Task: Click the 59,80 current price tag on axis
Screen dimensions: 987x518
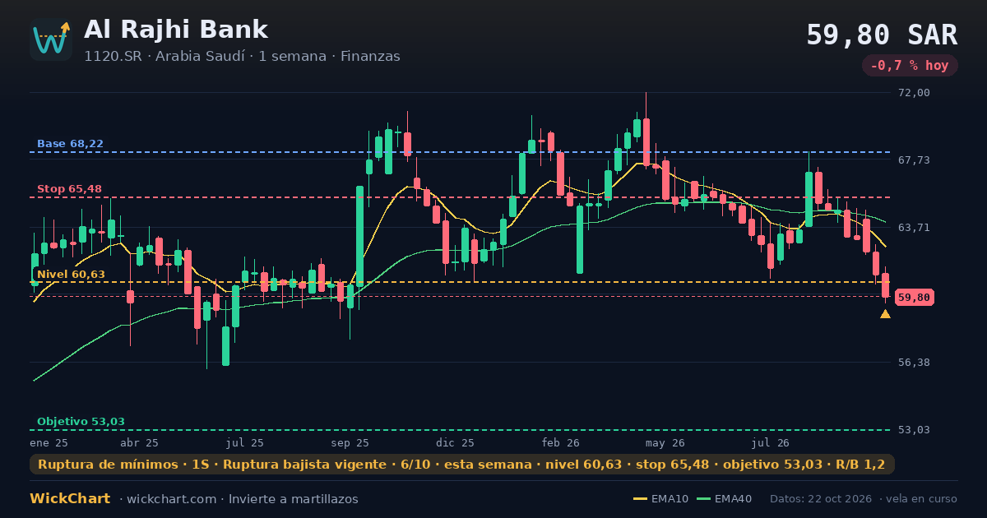Action: coord(915,297)
